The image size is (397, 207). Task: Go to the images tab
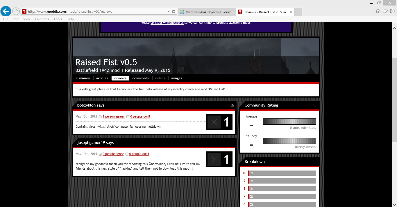coord(176,78)
